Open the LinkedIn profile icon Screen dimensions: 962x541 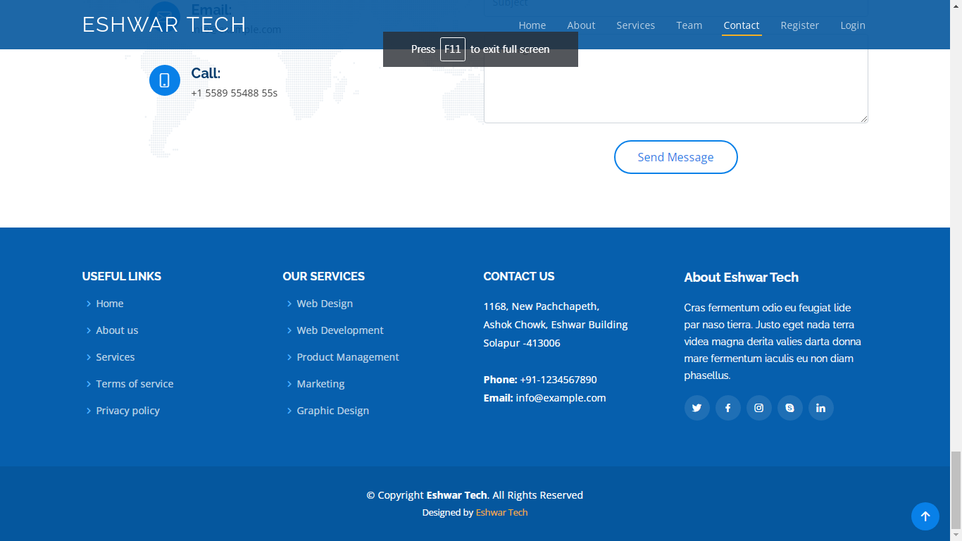pyautogui.click(x=820, y=408)
